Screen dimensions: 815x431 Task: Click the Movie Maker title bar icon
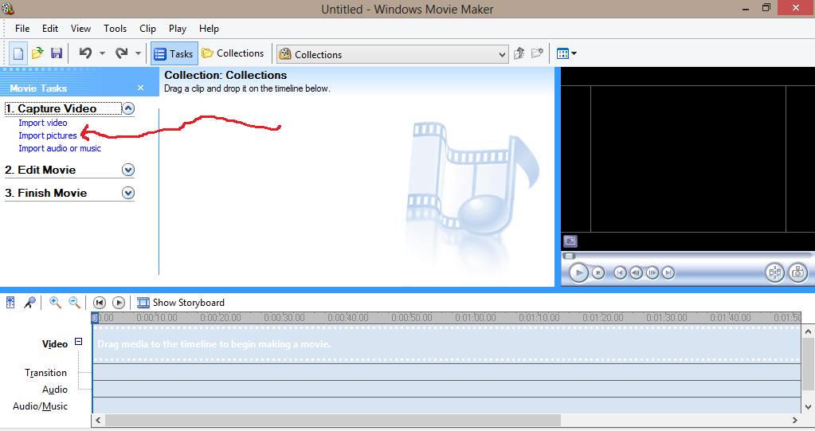(x=8, y=8)
